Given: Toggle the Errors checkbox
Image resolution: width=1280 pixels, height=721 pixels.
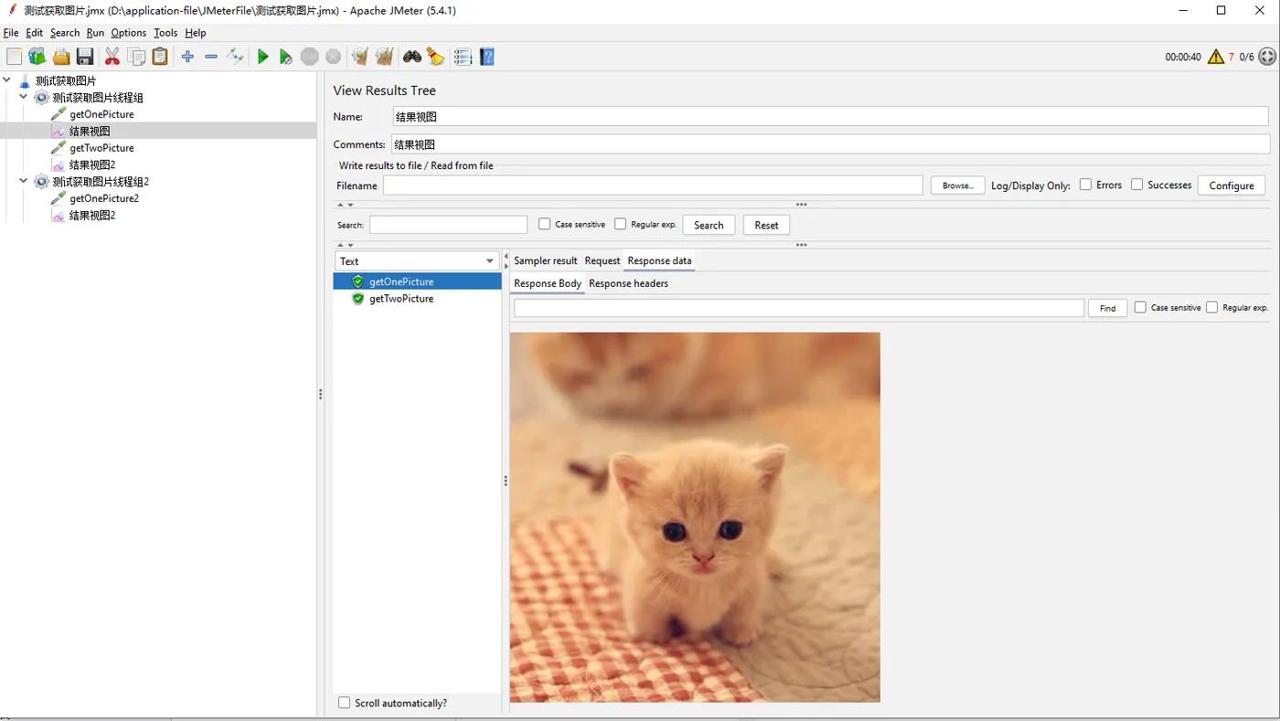Looking at the screenshot, I should (x=1085, y=185).
